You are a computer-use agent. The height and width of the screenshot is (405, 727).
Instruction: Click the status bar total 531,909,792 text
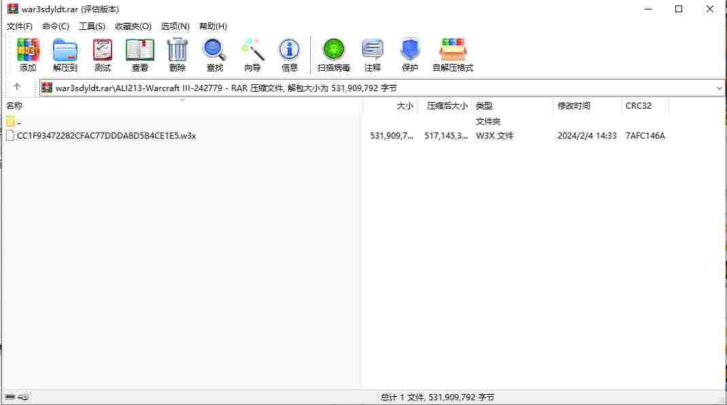437,397
